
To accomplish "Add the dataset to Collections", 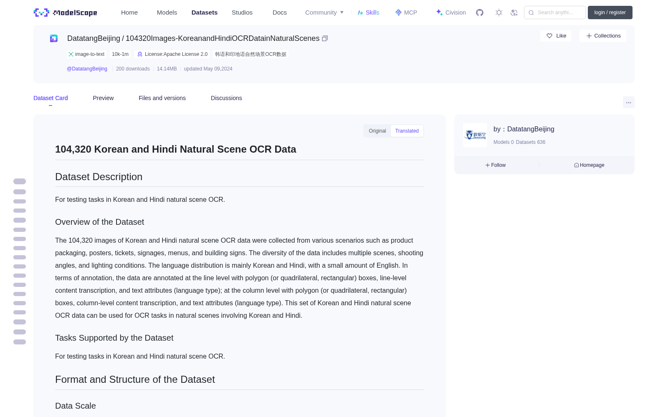I will [603, 36].
